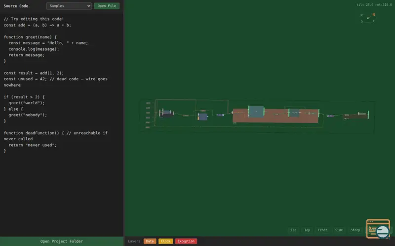Toggle the Data layer
The image size is (395, 246).
pyautogui.click(x=150, y=241)
